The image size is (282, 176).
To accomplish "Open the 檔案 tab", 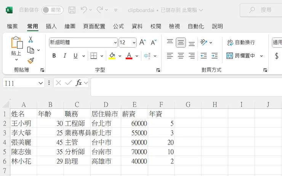I will point(12,26).
